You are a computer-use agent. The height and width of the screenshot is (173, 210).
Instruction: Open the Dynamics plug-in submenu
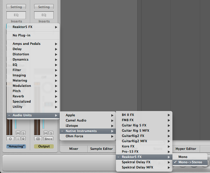pos(33,60)
